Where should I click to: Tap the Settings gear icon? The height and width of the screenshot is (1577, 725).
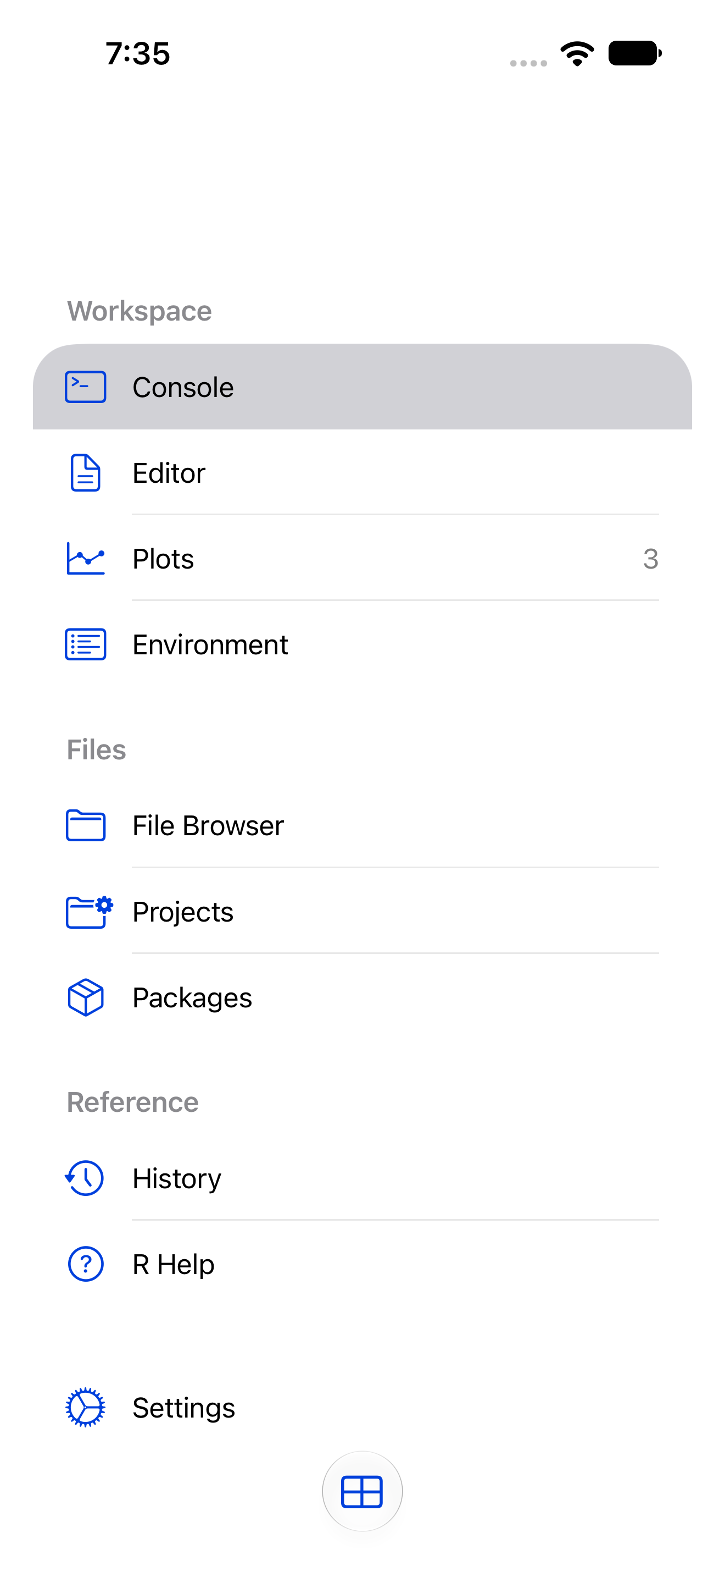click(x=86, y=1408)
